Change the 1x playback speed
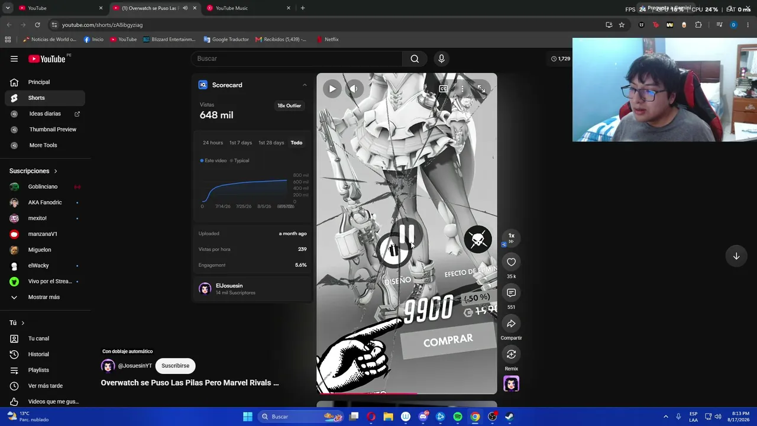Screen dimensions: 757x426 point(512,237)
